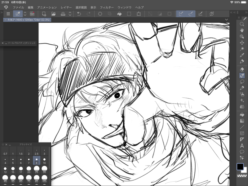Select the Airbrush spray tool

(x=242, y=94)
